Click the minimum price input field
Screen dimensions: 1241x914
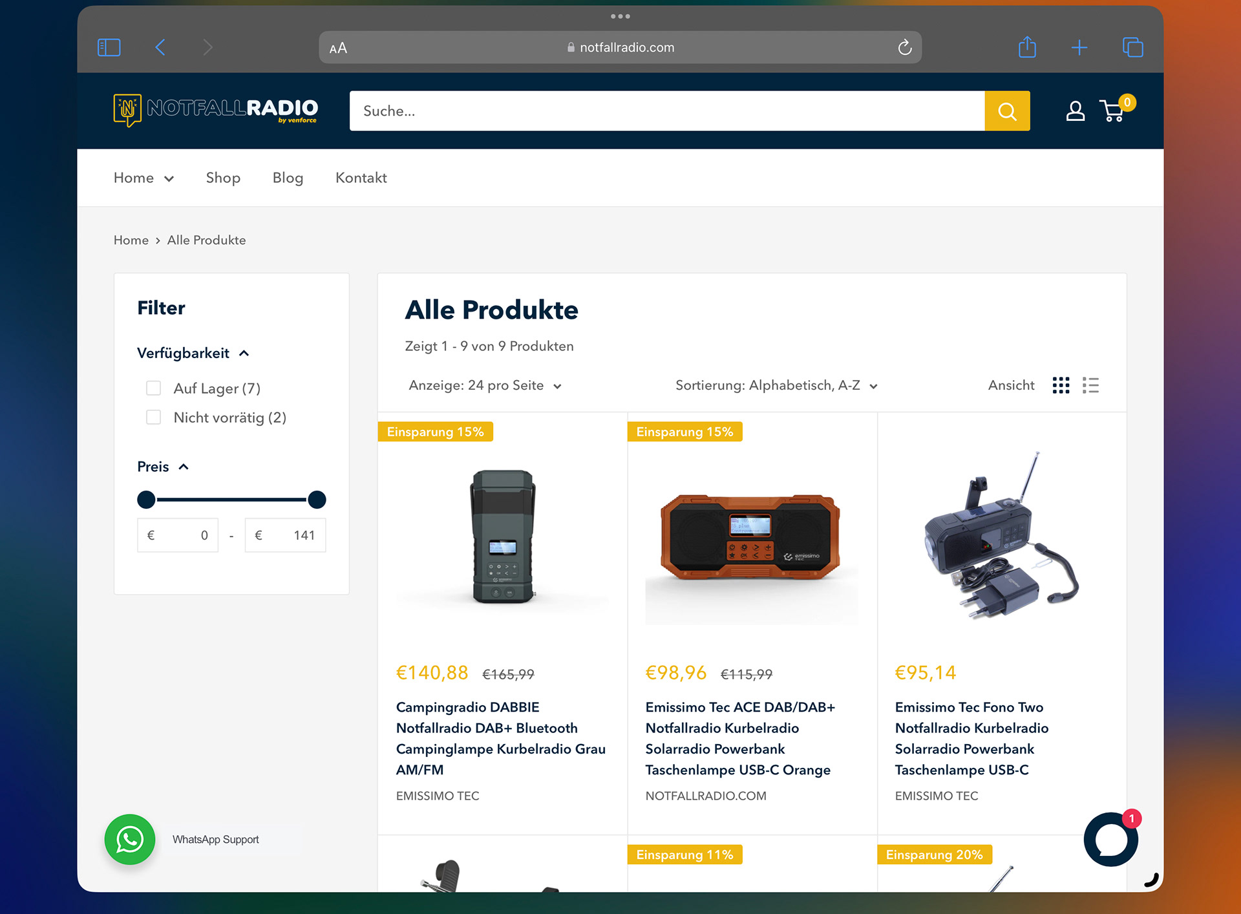(178, 535)
